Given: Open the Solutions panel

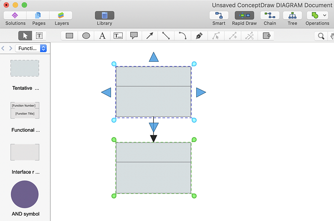Looking at the screenshot, I should pos(15,15).
